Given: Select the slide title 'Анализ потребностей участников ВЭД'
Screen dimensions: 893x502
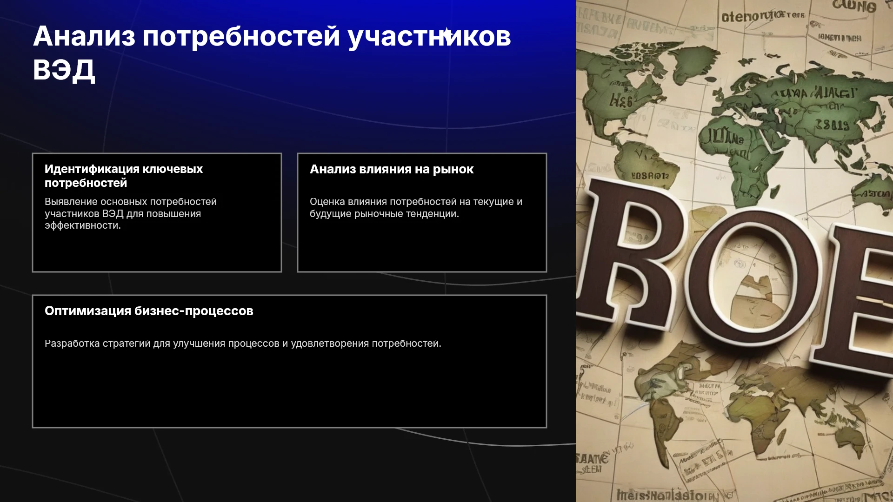Looking at the screenshot, I should (x=272, y=53).
